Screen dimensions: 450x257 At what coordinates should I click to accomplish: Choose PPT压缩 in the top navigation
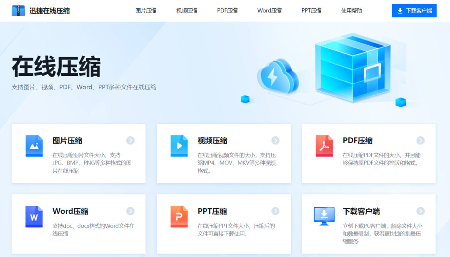tap(311, 10)
